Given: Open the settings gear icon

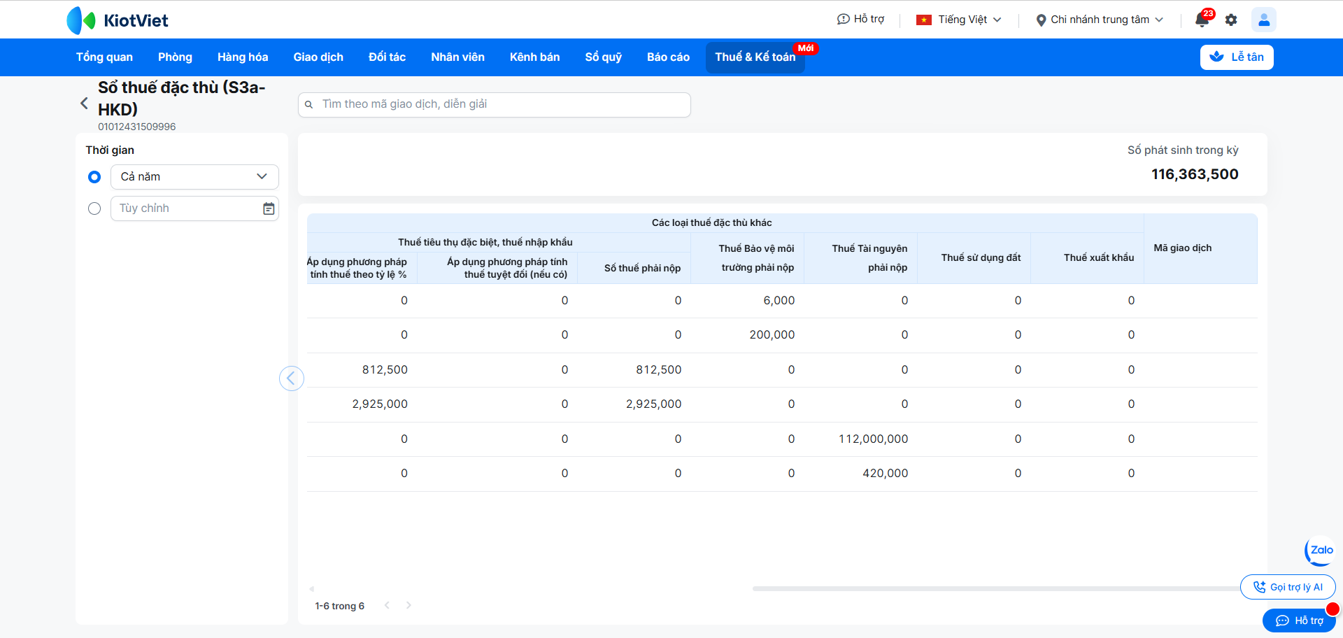Looking at the screenshot, I should click(1231, 20).
